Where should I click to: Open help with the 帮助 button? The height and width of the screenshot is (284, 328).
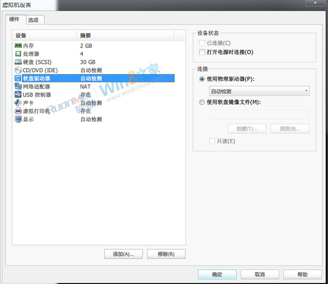(x=302, y=274)
